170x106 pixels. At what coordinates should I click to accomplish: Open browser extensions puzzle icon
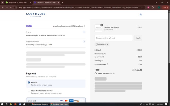tap(152, 7)
